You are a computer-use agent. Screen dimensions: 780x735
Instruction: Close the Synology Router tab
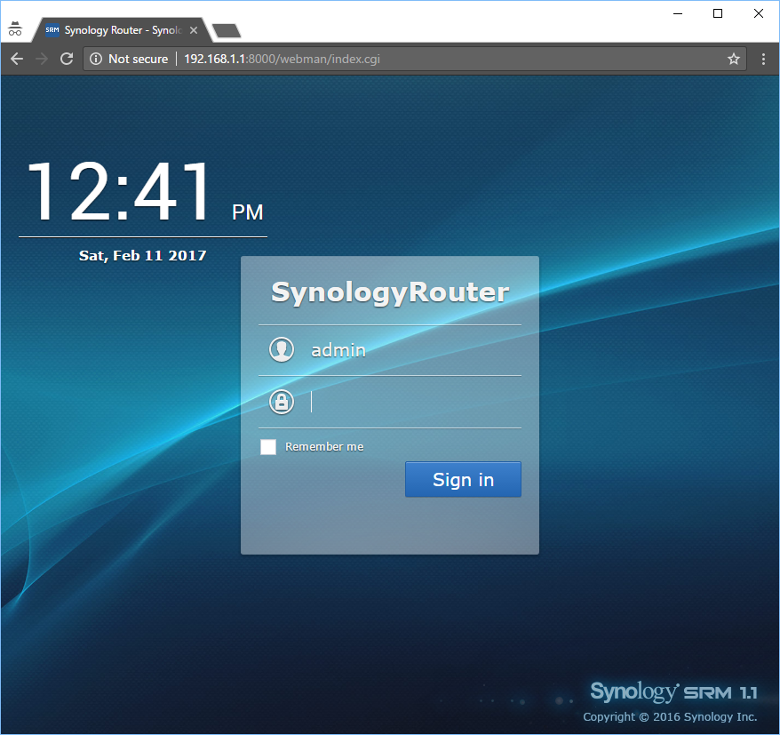coord(194,30)
